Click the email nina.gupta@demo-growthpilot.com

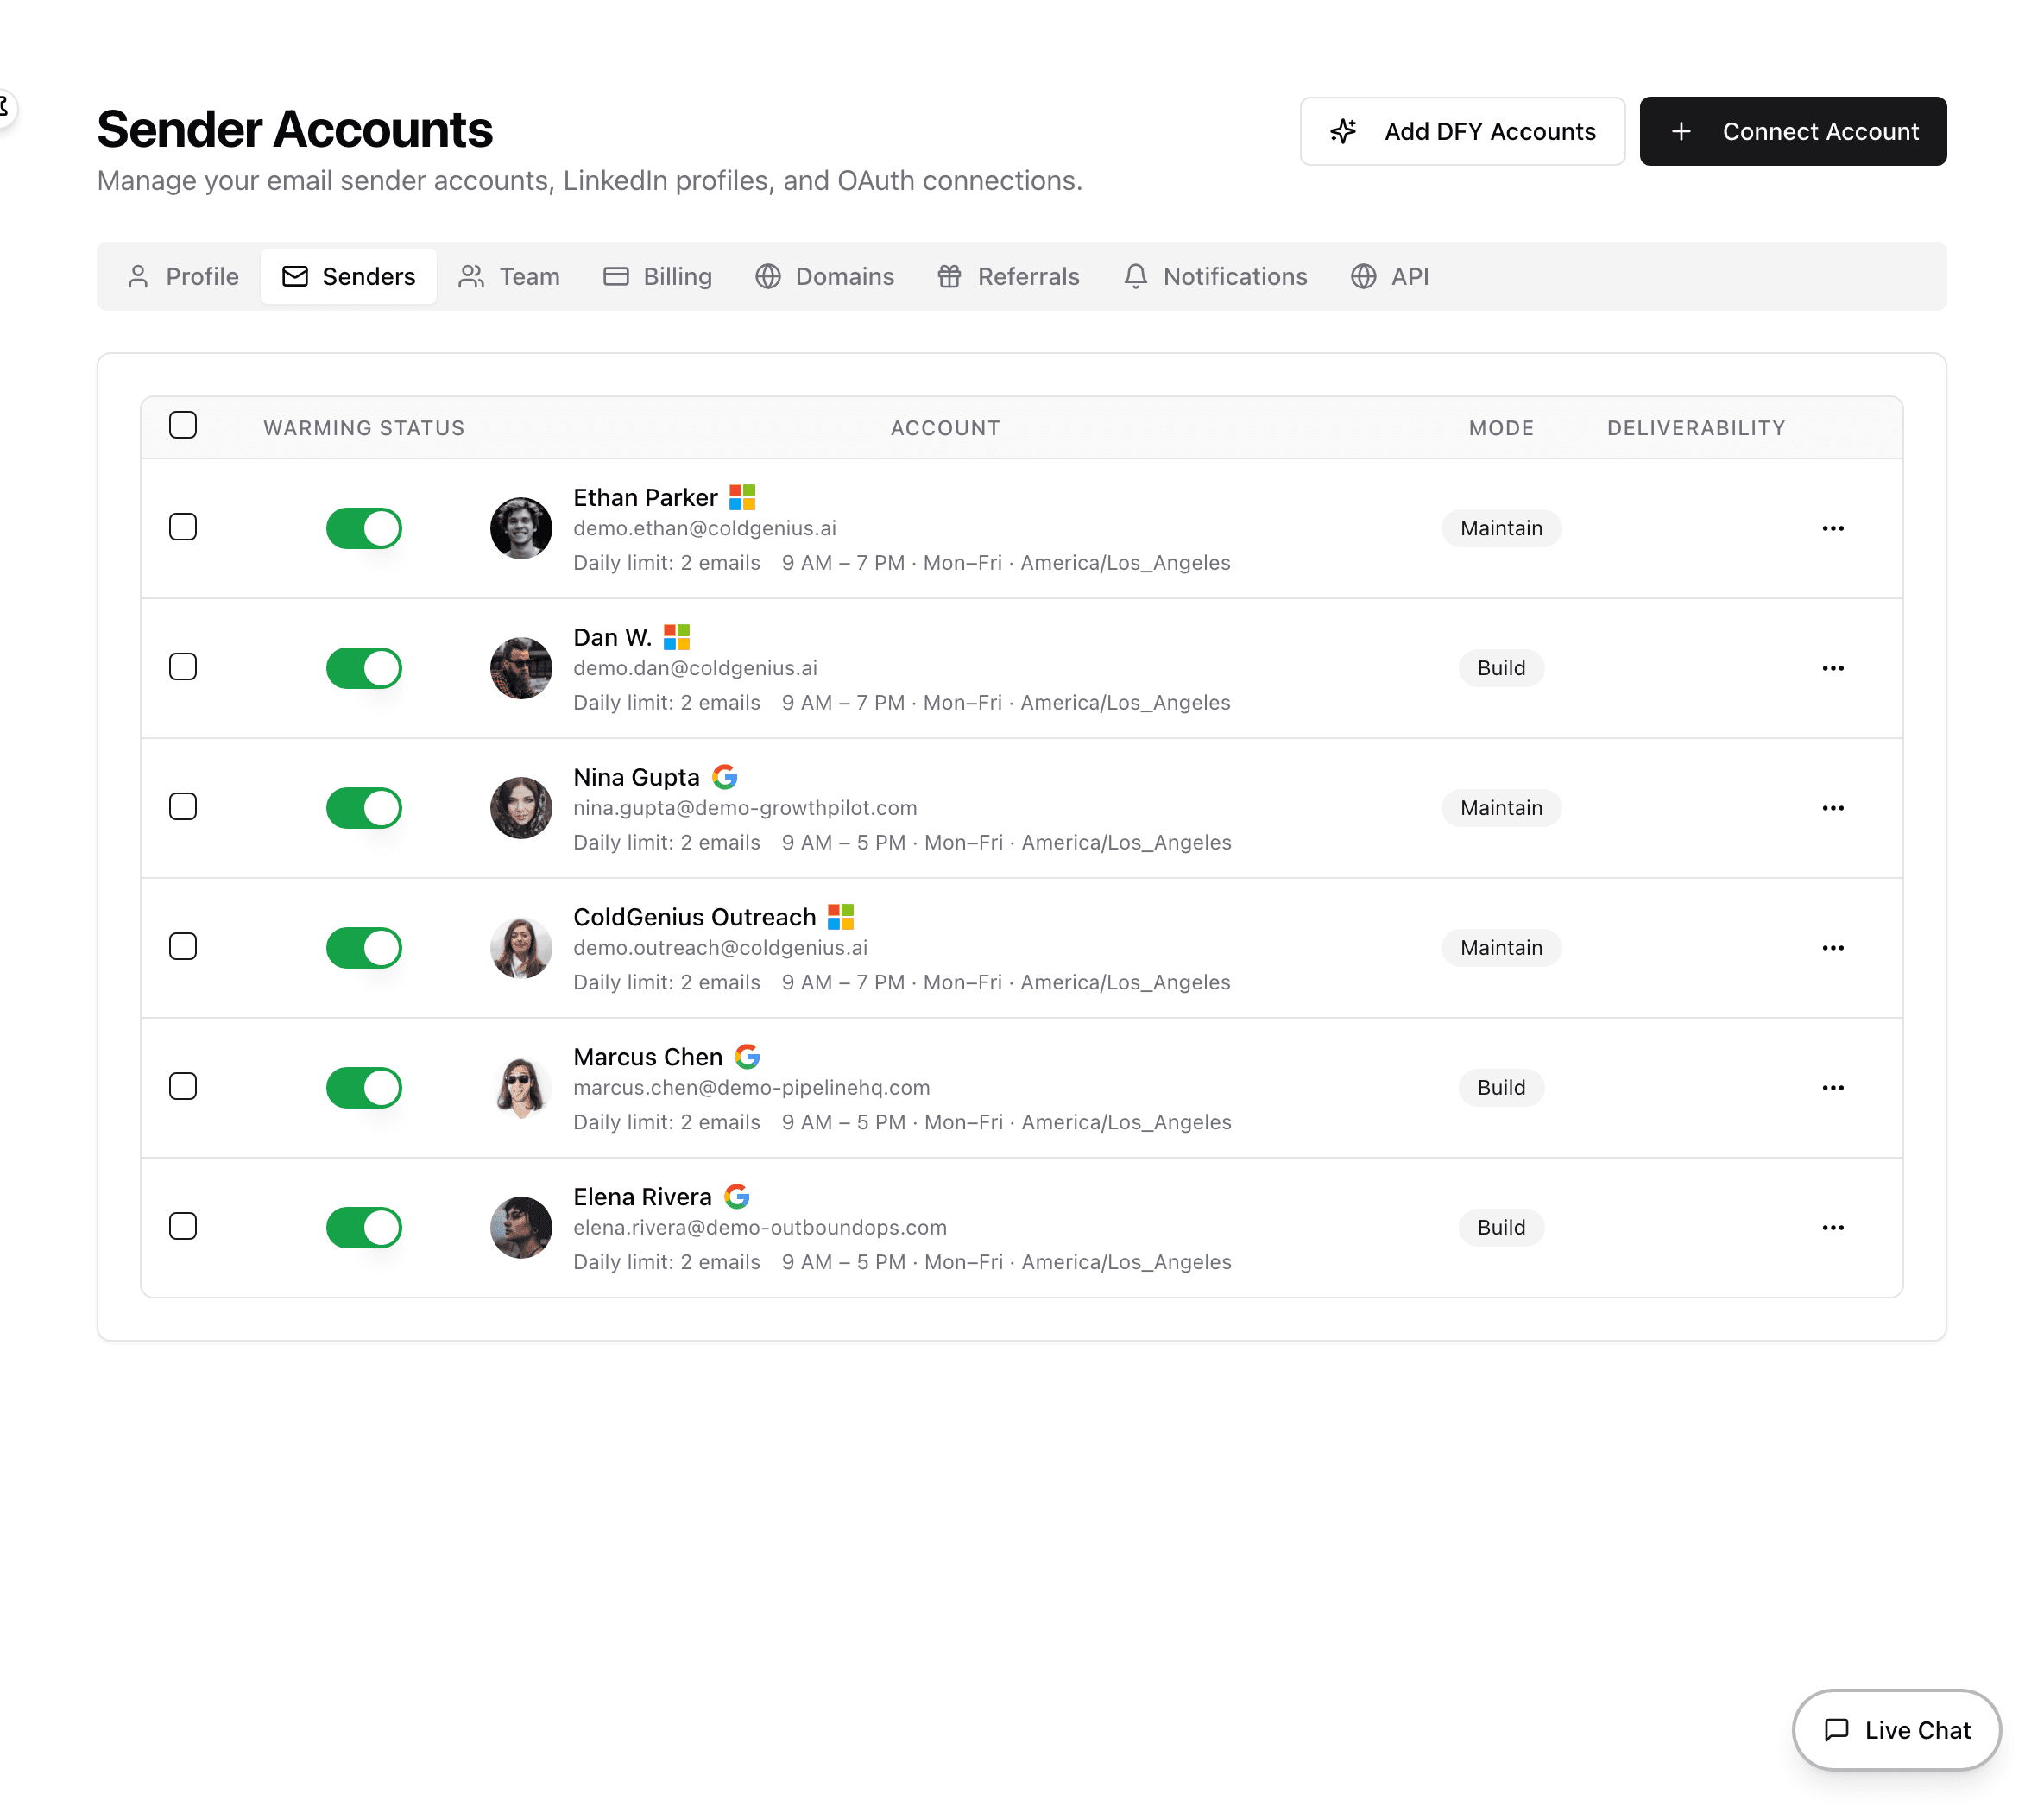pos(745,808)
